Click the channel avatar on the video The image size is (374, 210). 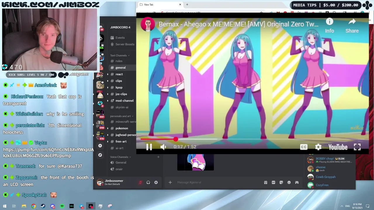click(x=148, y=24)
